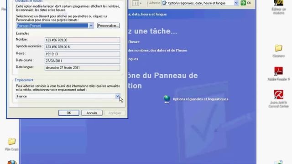Open the Cleaners folder on desktop

(x=278, y=51)
